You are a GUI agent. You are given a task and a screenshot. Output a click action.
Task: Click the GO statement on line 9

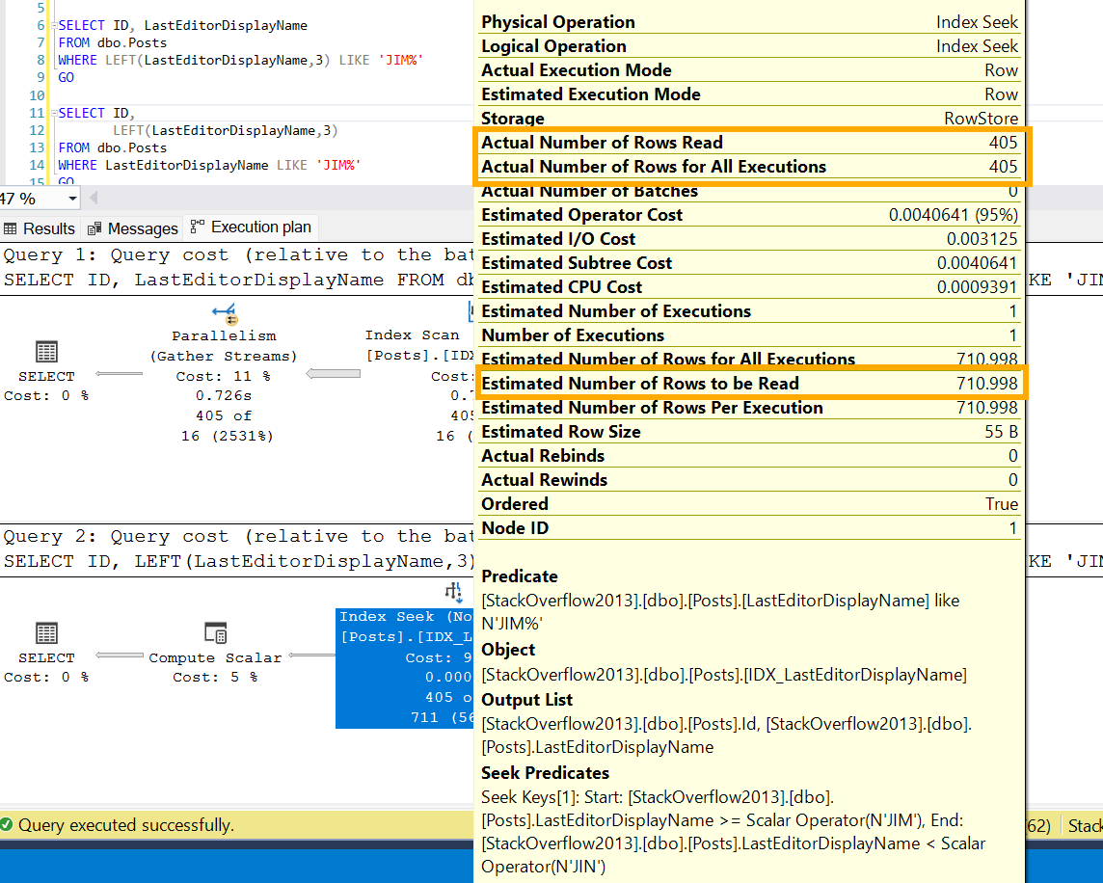click(67, 77)
